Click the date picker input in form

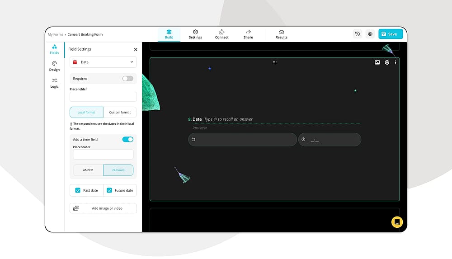242,140
